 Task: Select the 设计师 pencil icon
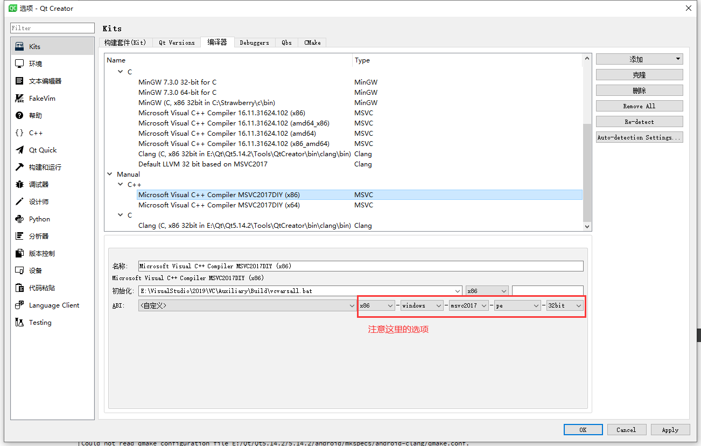click(x=19, y=201)
